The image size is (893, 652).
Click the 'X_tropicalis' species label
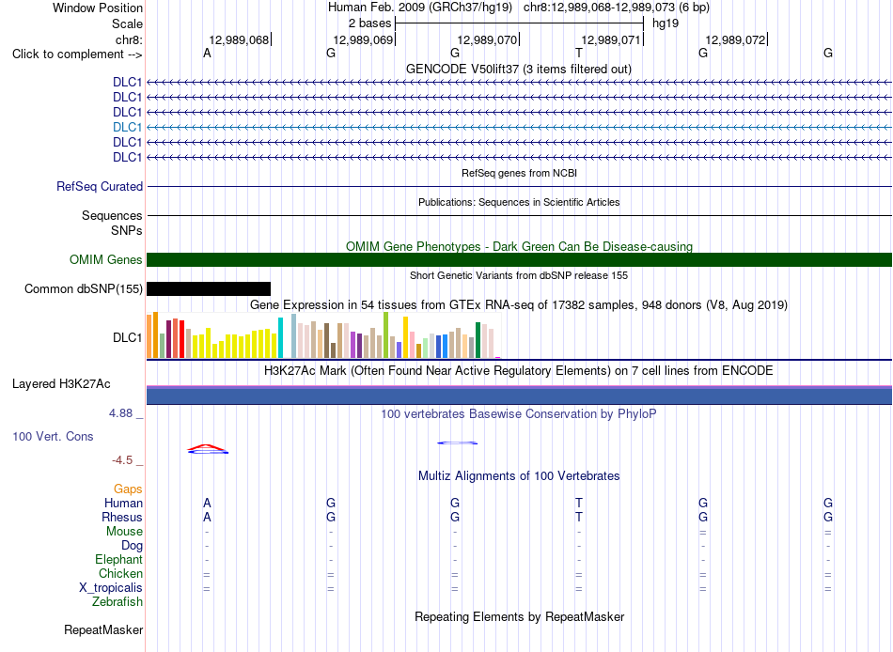(x=111, y=588)
